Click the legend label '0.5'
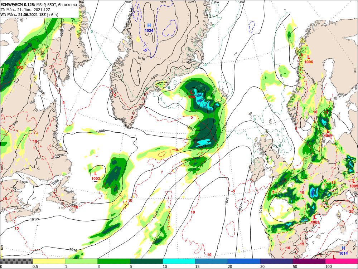358x269 pixels. 35,266
